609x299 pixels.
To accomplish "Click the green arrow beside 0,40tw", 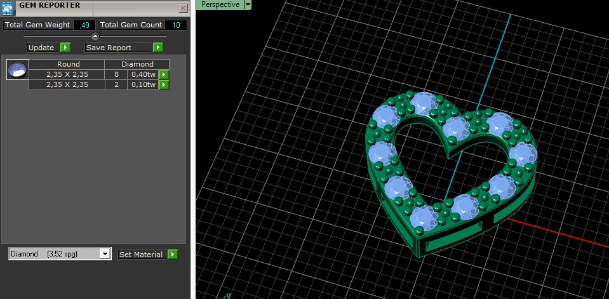I will (164, 74).
